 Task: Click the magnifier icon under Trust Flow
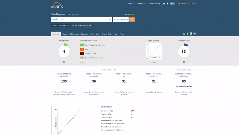64,62
